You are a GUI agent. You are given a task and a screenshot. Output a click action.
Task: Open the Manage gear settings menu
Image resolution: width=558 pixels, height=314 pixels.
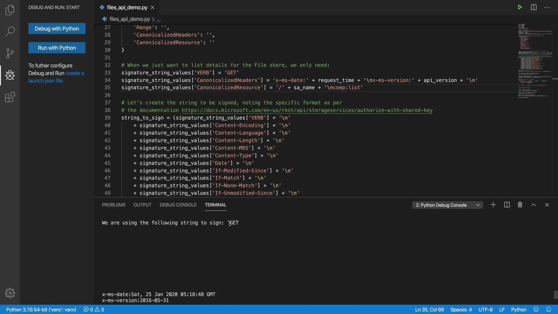(10, 293)
